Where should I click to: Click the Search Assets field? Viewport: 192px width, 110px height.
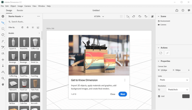pyautogui.click(x=24, y=22)
